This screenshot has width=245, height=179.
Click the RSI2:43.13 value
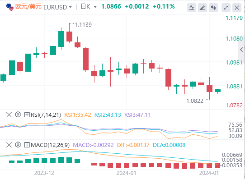pyautogui.click(x=108, y=115)
